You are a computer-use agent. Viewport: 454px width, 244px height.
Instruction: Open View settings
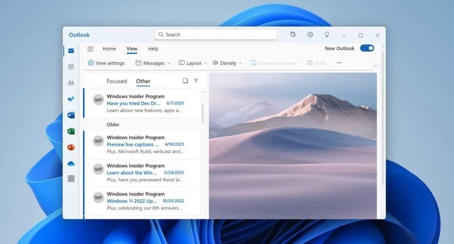[106, 63]
